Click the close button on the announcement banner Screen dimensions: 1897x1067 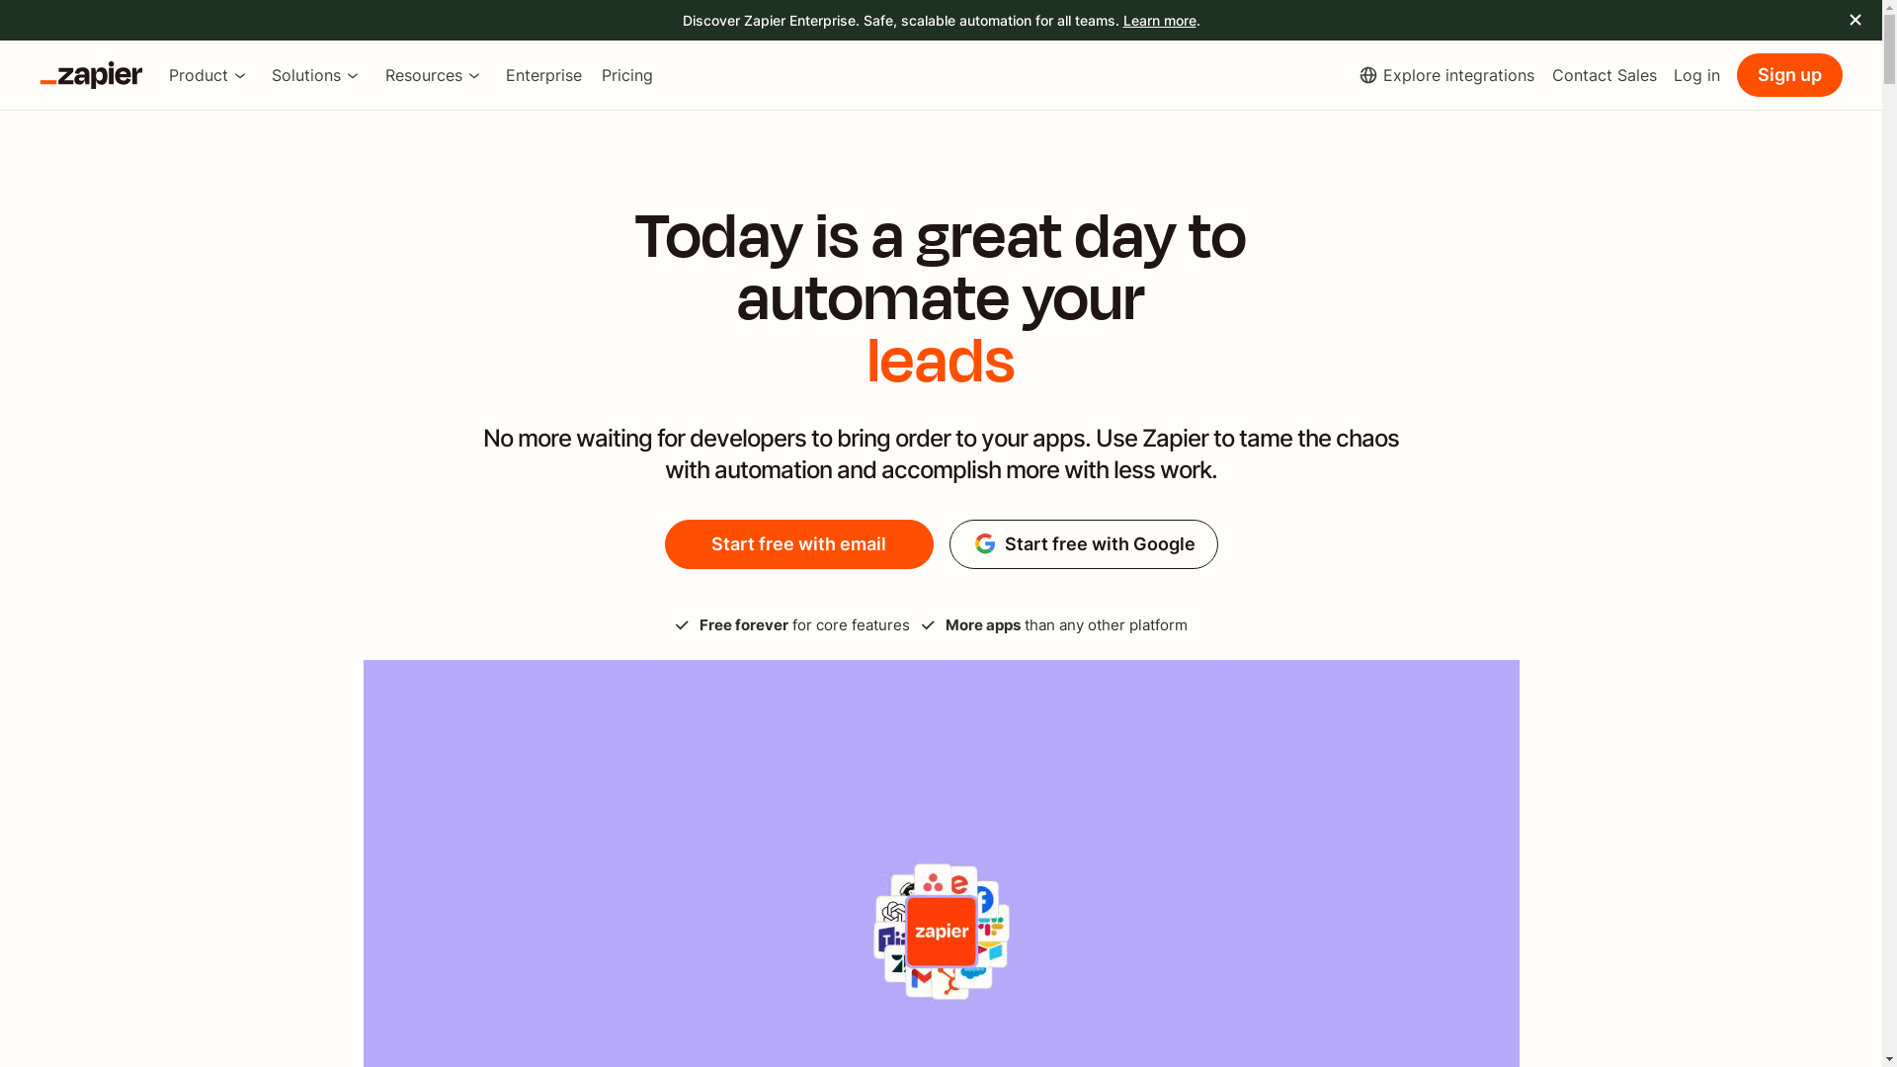point(1856,20)
